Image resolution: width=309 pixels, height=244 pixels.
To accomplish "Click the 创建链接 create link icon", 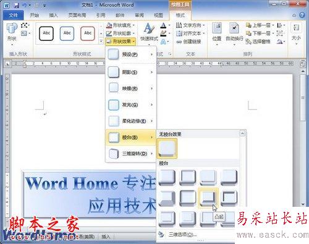I will click(x=179, y=41).
